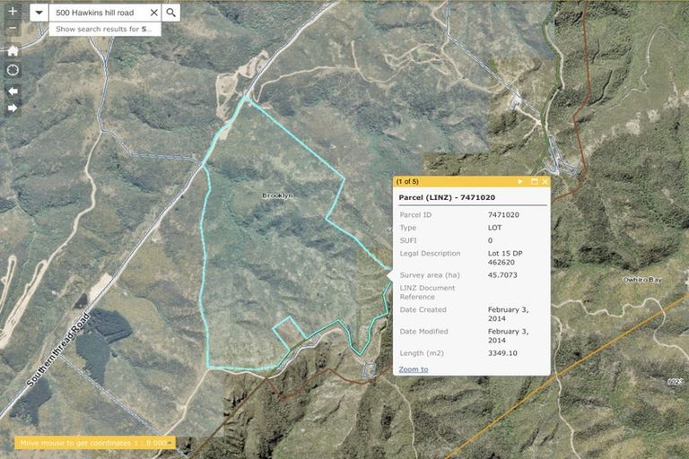Viewport: 689px width, 459px height.
Task: Maximize the parcel info popup
Action: coord(534,181)
